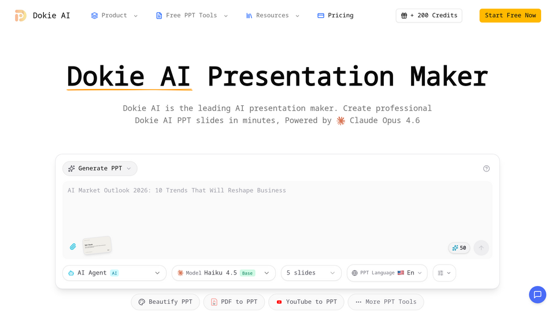The width and height of the screenshot is (555, 312).
Task: Click the PDF to PPT button
Action: (x=234, y=302)
